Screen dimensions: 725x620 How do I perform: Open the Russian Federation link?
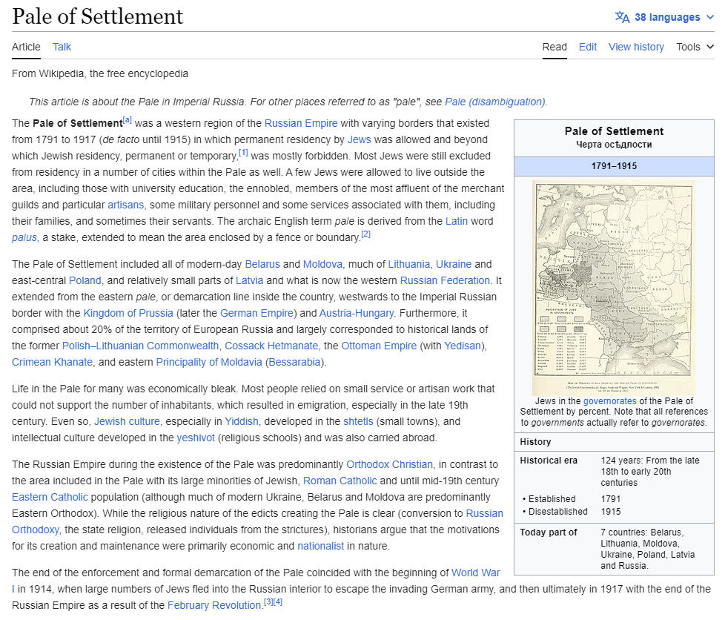445,280
